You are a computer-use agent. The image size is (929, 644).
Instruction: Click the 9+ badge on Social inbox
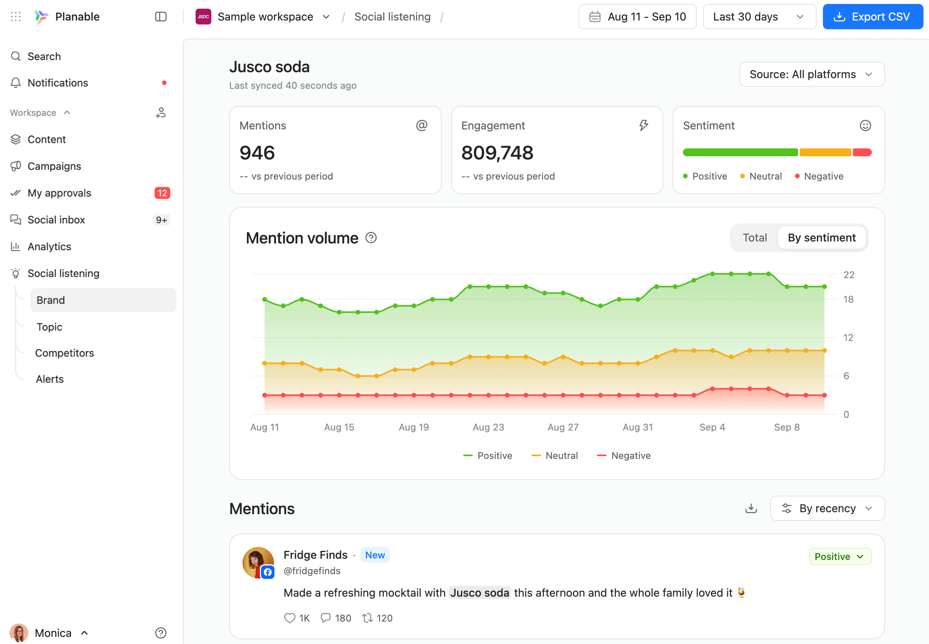coord(161,219)
